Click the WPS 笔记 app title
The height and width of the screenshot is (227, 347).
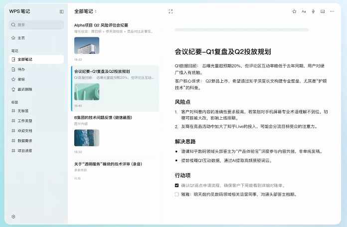pos(19,11)
